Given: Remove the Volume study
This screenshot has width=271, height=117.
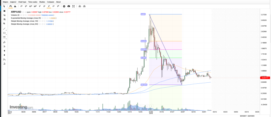Looking at the screenshot, I should click(x=26, y=15).
